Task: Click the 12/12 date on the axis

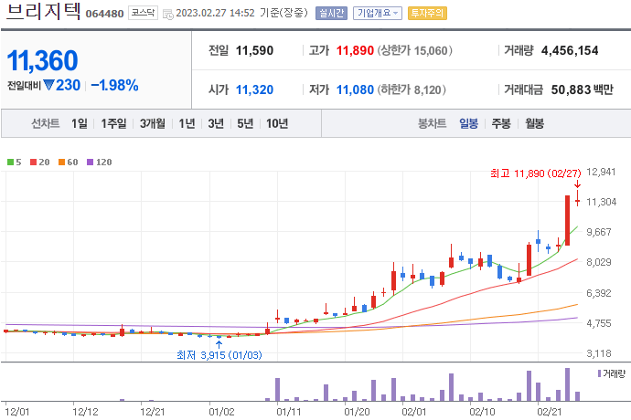Action: [x=85, y=412]
